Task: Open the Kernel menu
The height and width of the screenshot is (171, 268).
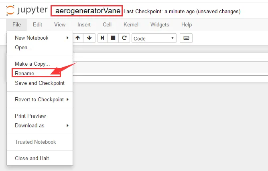Action: point(131,24)
